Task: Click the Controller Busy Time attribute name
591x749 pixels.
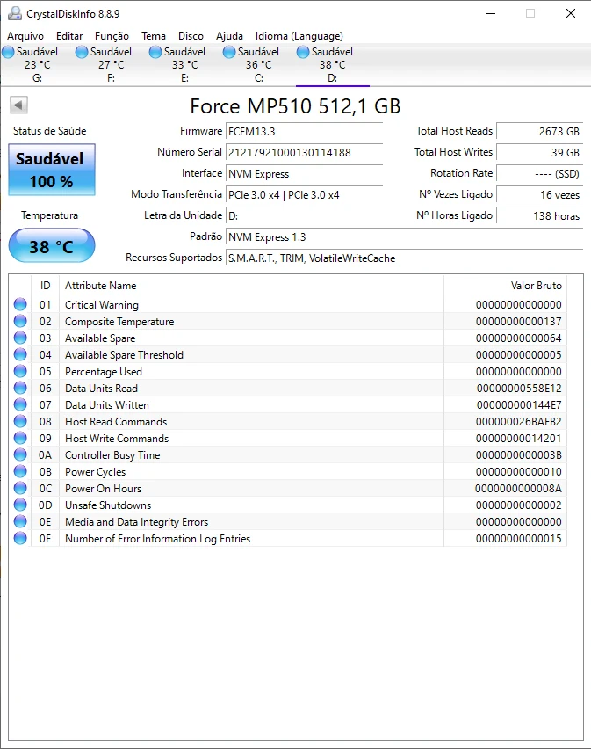Action: click(112, 455)
